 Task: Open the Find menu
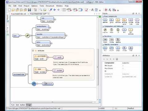pos(20,6)
